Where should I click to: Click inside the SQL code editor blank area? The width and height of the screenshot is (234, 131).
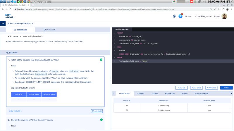click(173, 74)
